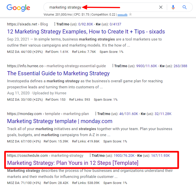Click sixads traffic value 0/92.80K
Image resolution: width=196 pixels, height=191 pixels.
pos(86,24)
